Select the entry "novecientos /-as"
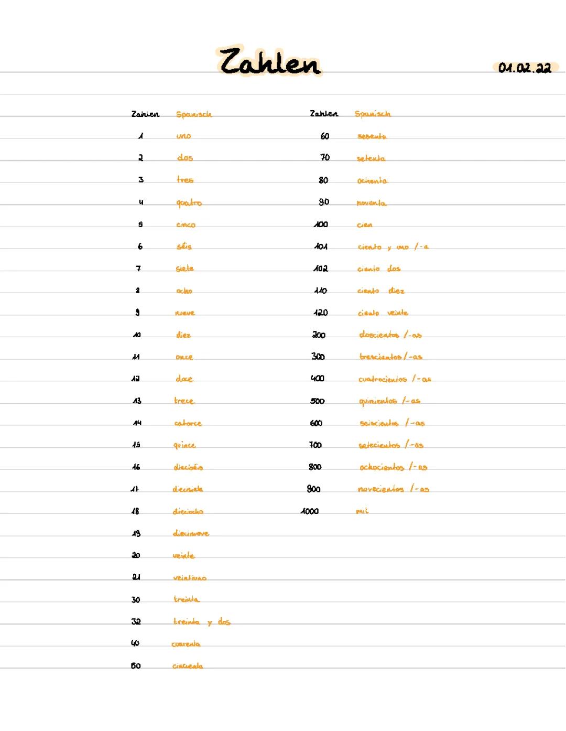The width and height of the screenshot is (566, 731). click(x=393, y=489)
